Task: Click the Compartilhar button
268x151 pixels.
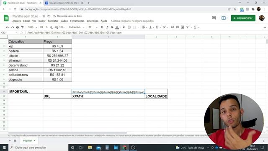Action: [243, 18]
